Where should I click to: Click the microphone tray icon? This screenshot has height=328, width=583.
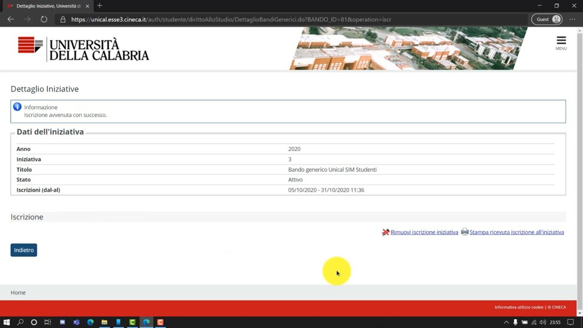(x=515, y=322)
